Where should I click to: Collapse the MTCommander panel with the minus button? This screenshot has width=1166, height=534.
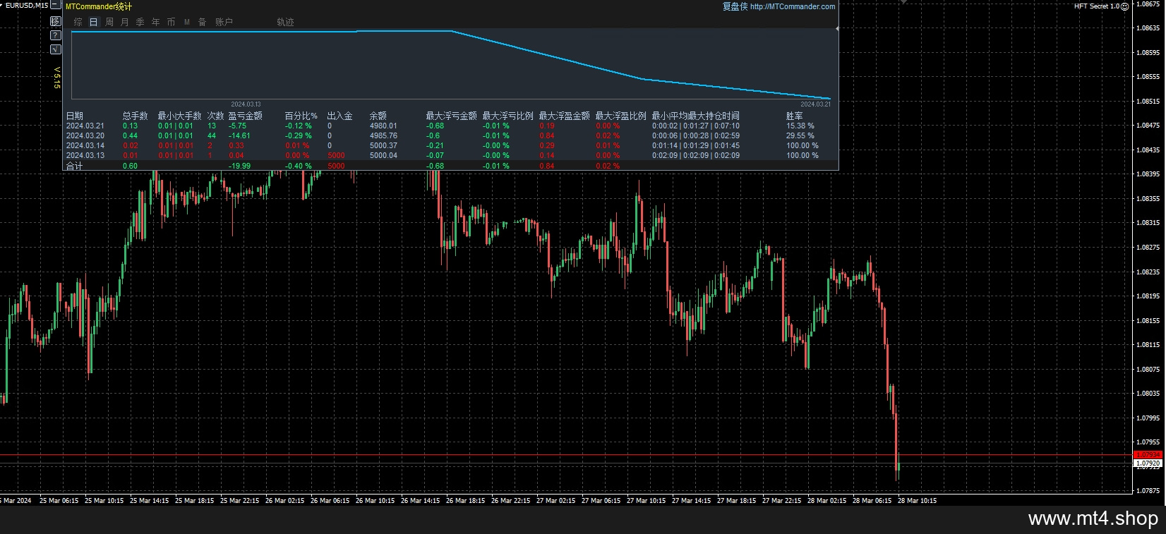click(56, 5)
